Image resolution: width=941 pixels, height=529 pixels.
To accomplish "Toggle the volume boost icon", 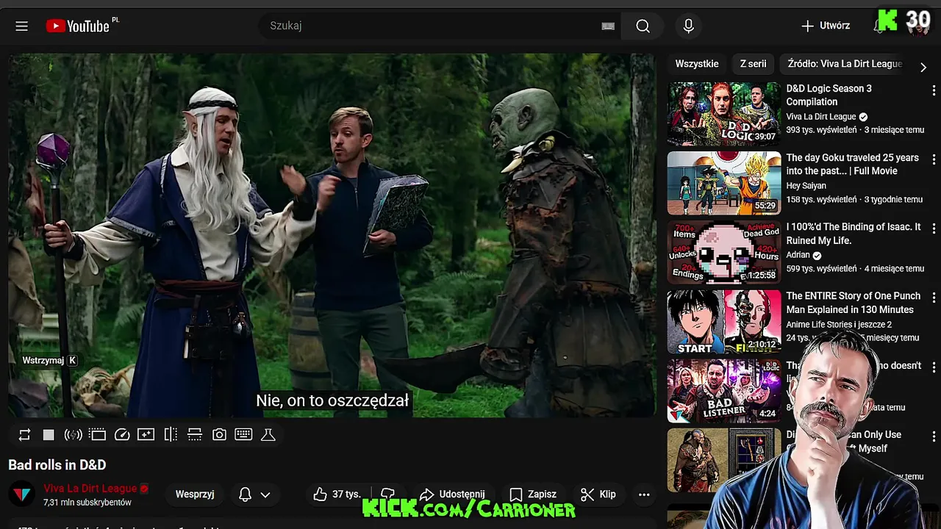I will [x=73, y=435].
